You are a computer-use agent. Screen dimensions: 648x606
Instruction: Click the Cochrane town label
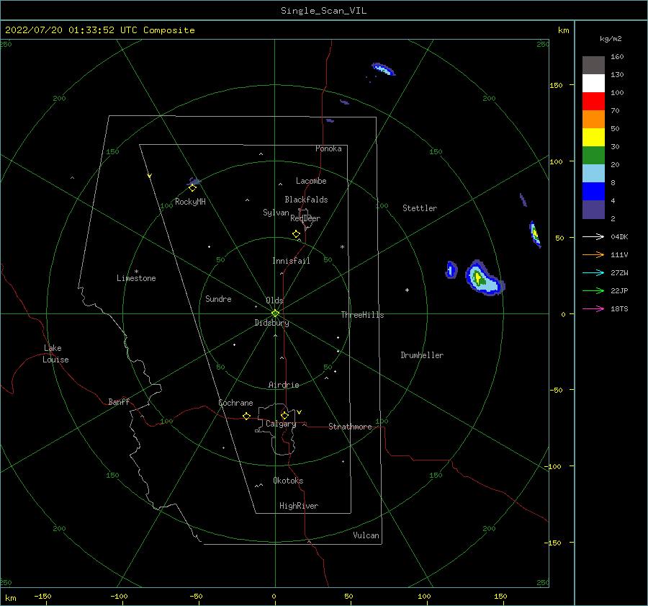[x=235, y=403]
